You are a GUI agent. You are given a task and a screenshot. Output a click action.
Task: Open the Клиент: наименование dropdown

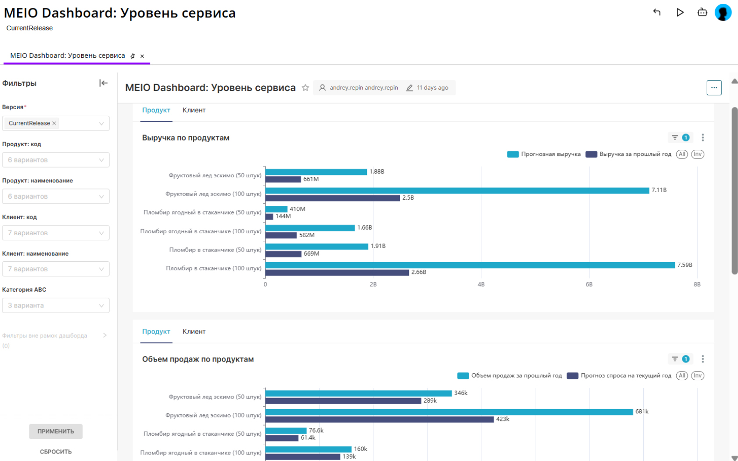(x=56, y=269)
